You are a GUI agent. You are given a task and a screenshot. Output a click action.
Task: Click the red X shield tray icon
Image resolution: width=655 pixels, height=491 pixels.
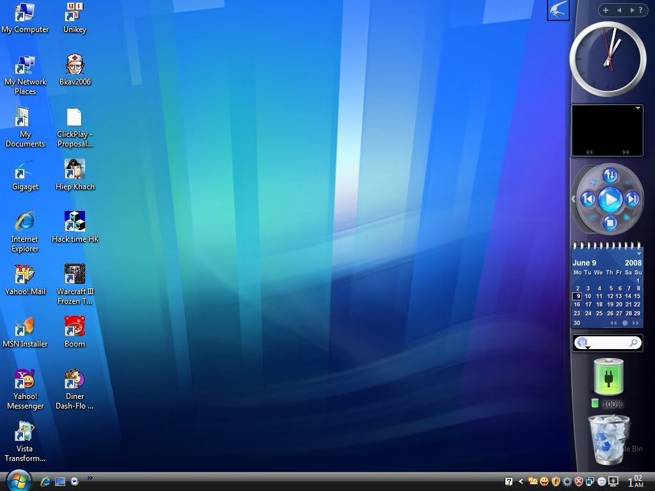[x=578, y=481]
